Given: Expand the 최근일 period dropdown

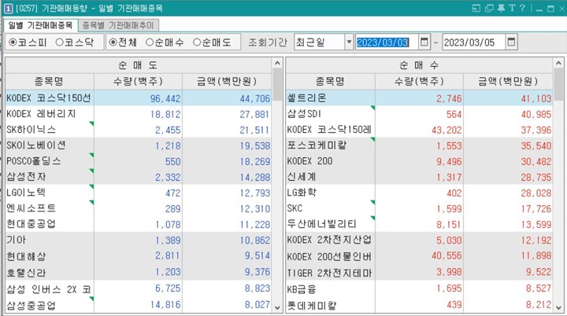Looking at the screenshot, I should point(349,42).
